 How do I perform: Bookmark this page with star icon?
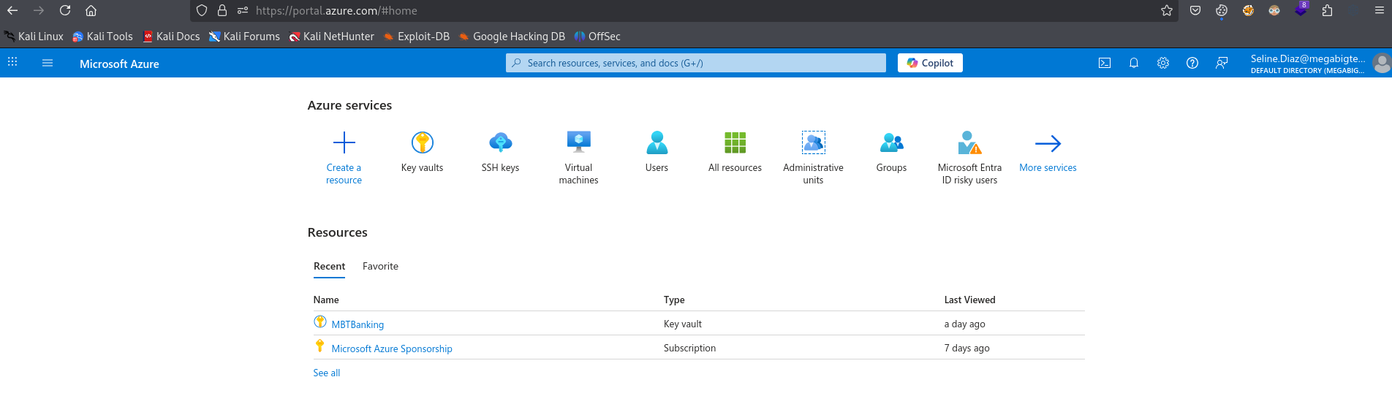pyautogui.click(x=1167, y=10)
